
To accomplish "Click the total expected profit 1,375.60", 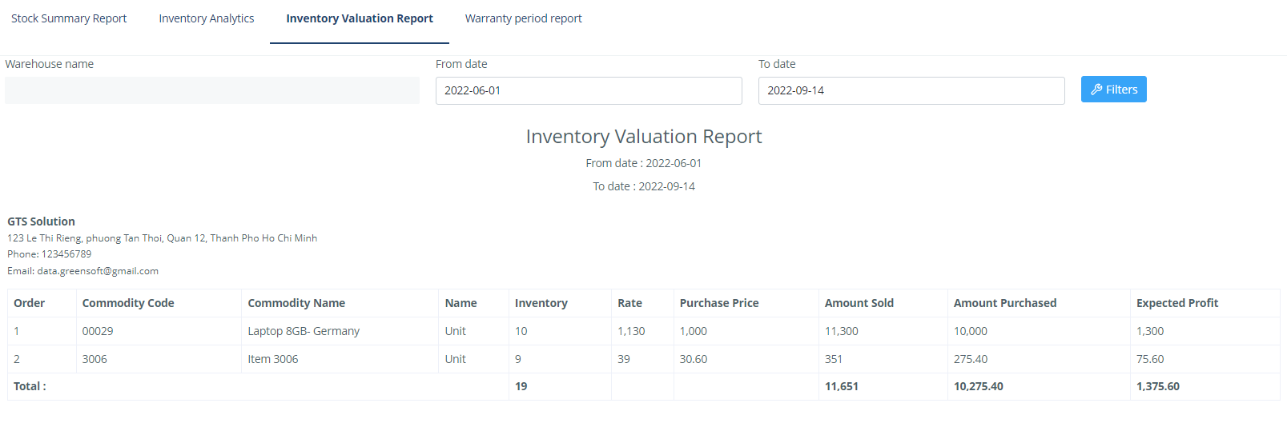I will (x=1158, y=386).
